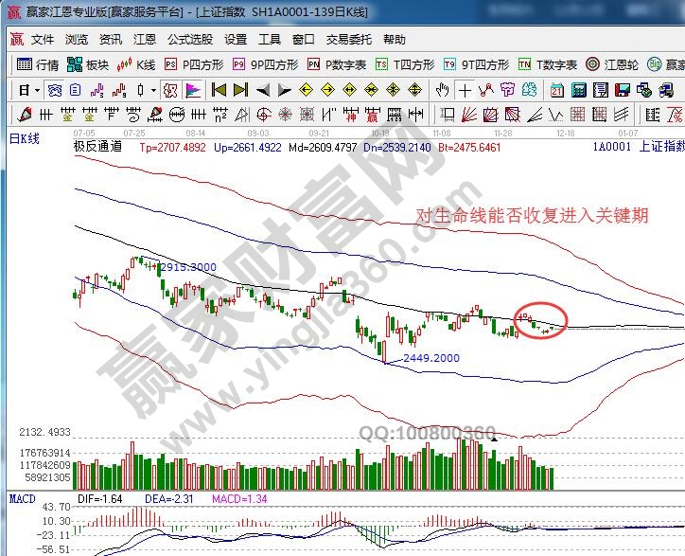Click the red circled candles on chart
Screen dimensions: 685x556
coord(540,324)
